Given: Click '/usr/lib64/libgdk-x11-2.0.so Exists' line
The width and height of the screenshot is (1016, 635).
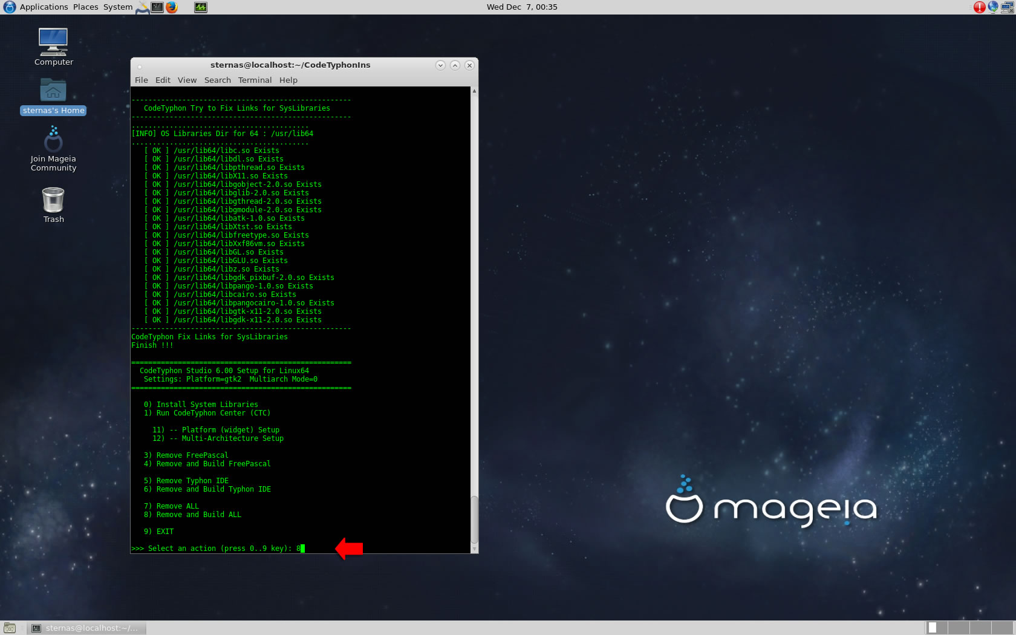Looking at the screenshot, I should (233, 320).
